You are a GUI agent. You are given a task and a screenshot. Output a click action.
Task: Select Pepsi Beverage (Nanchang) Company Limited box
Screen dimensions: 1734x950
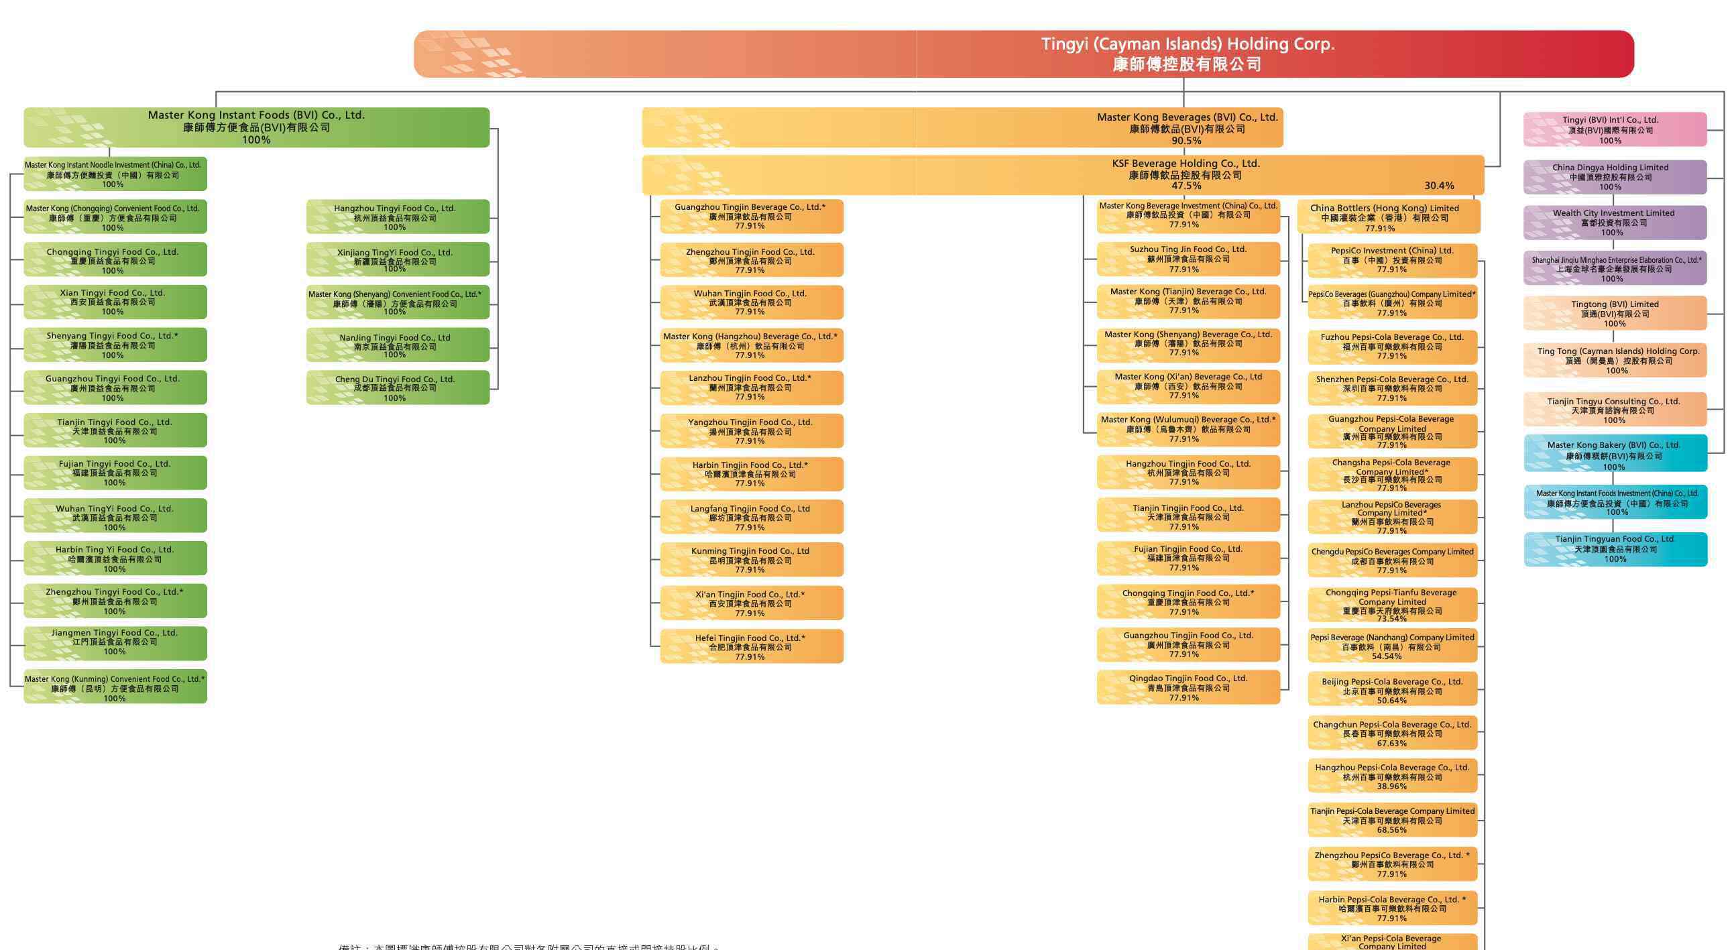(1393, 646)
